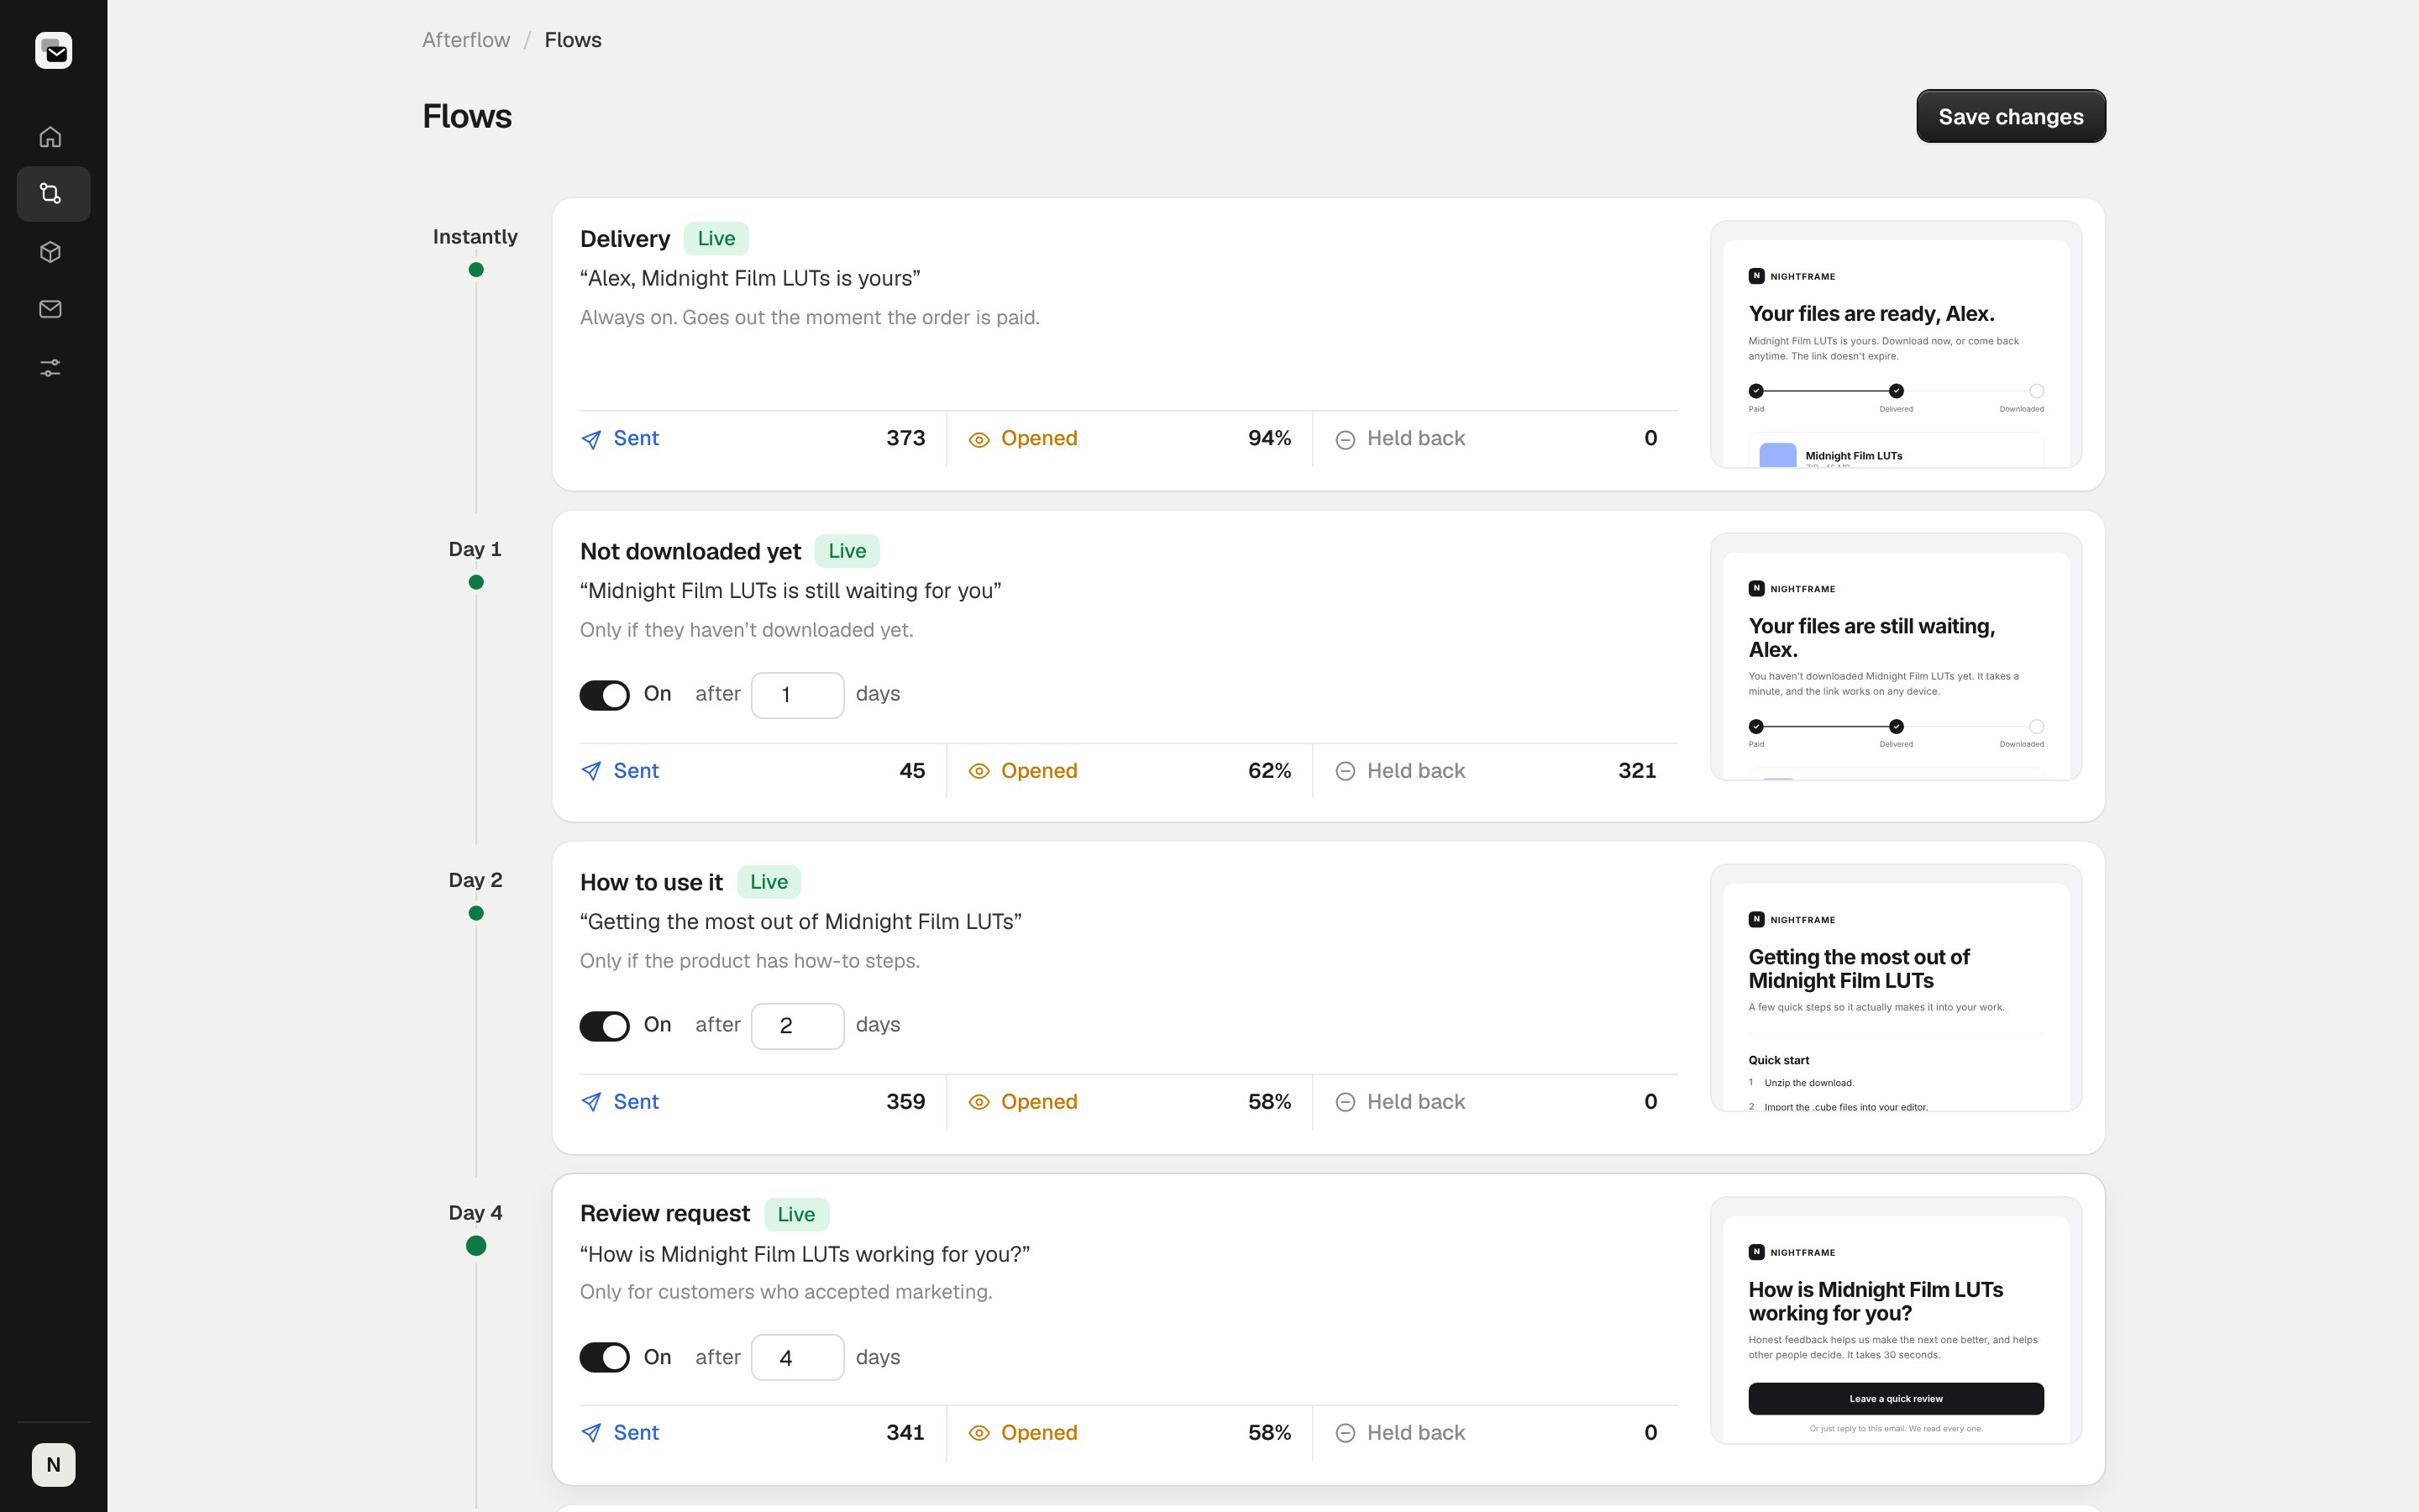
Task: Click Sent paper-plane icon in How to use it
Action: click(592, 1102)
